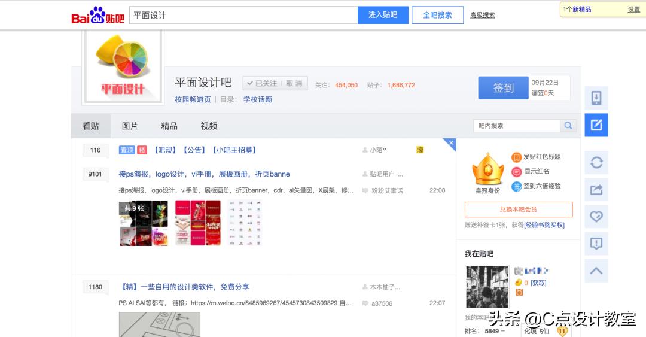This screenshot has width=646, height=337.
Task: Click 取消 to unfollow the bar
Action: point(294,83)
